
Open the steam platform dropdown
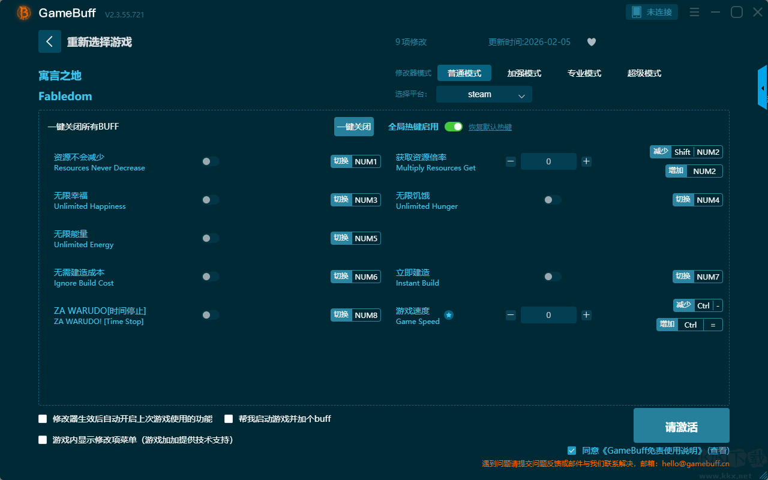point(484,94)
